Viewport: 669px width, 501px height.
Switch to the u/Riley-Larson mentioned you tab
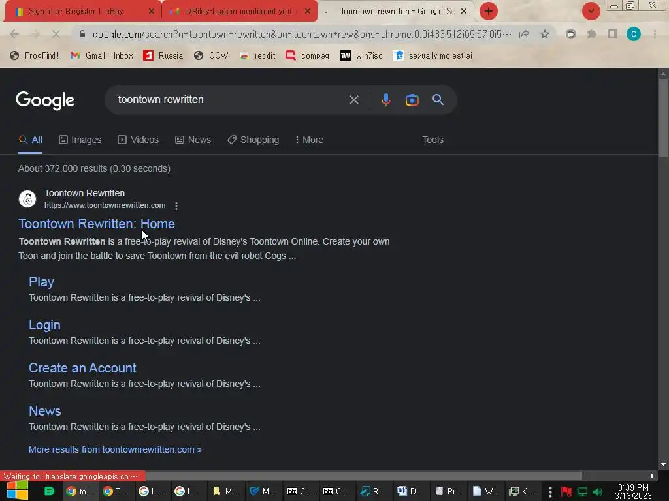point(237,12)
